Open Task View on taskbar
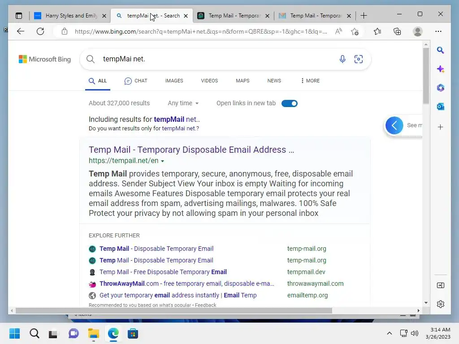Viewport: 459px width, 344px height. 53,334
